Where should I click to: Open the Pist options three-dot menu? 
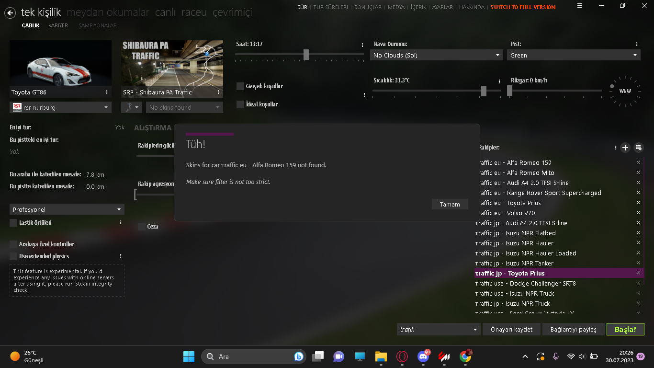pyautogui.click(x=637, y=44)
